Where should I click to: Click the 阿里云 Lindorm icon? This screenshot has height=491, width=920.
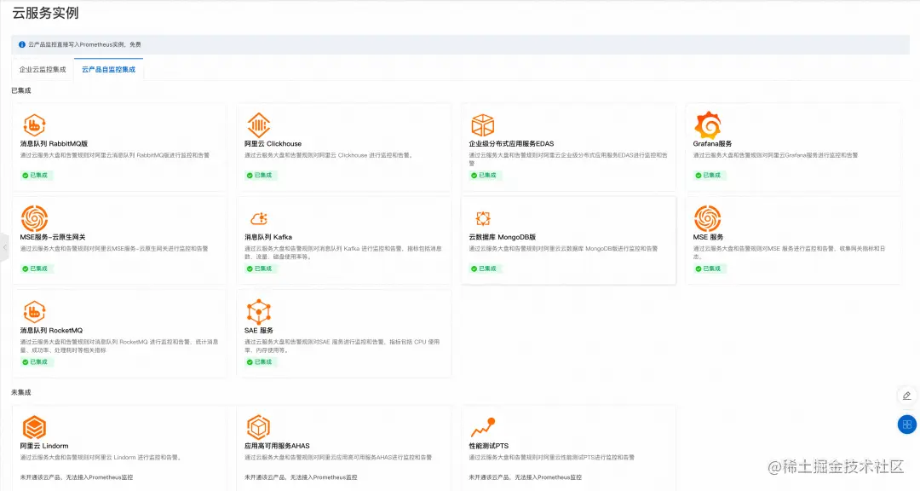click(34, 428)
